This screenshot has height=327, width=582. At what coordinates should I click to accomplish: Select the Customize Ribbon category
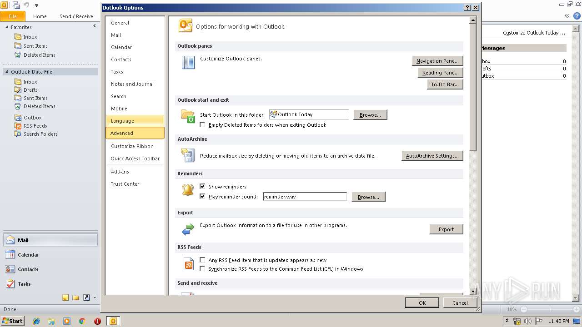pyautogui.click(x=135, y=146)
